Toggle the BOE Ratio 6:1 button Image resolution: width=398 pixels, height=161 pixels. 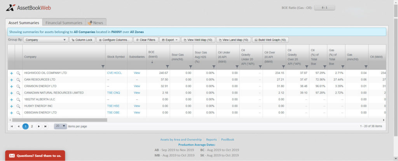point(325,8)
